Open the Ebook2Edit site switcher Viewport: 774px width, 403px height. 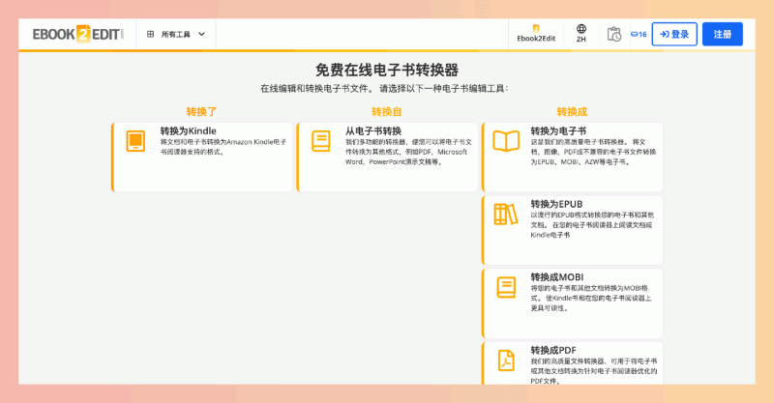point(536,34)
